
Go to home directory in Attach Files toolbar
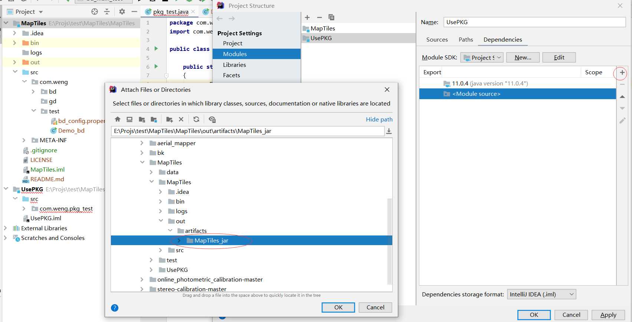118,119
